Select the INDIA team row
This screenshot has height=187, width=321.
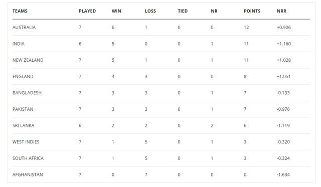pos(161,44)
